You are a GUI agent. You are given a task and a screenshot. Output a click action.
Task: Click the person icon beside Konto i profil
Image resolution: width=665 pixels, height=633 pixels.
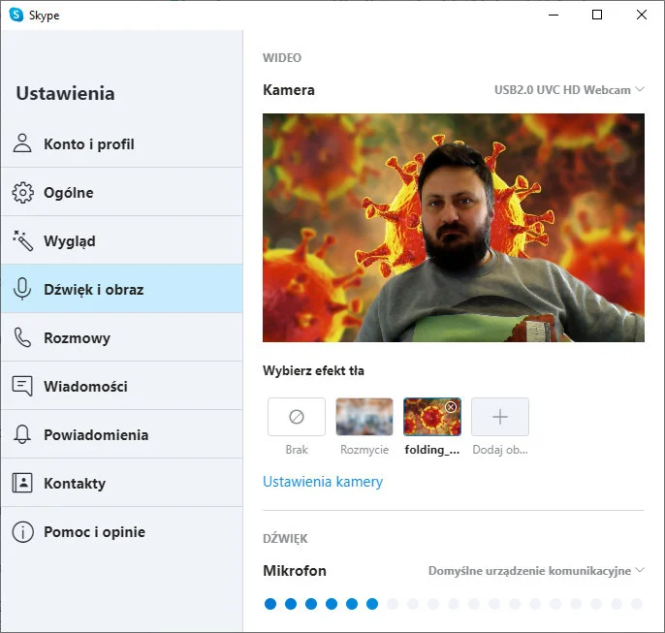coord(22,143)
